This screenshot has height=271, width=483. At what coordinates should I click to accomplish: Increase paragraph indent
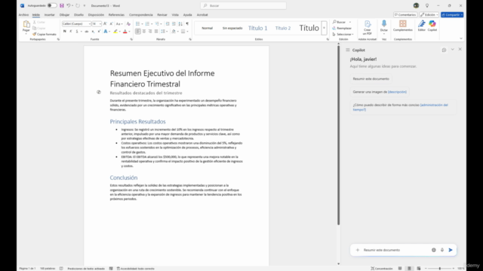[174, 23]
